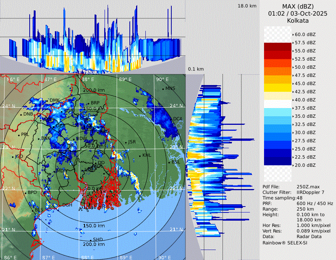Click the BSL station marker
336x260 pixels.
[169, 162]
